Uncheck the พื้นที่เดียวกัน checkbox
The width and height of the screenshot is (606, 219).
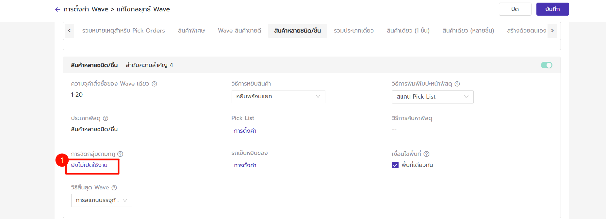(x=395, y=165)
